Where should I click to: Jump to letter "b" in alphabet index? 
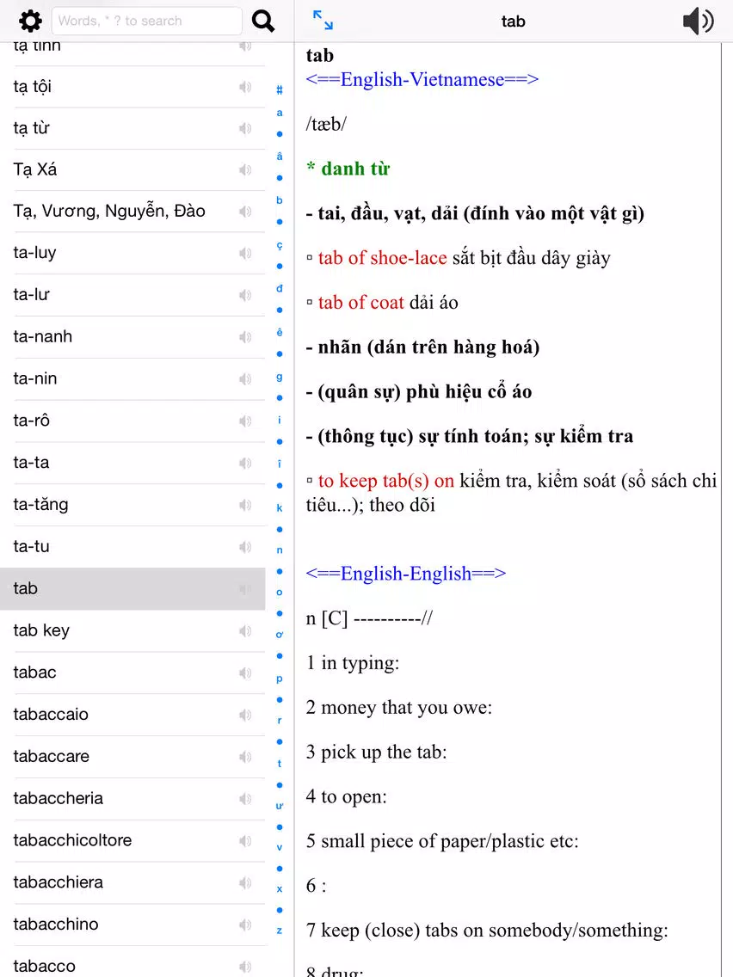coord(280,200)
